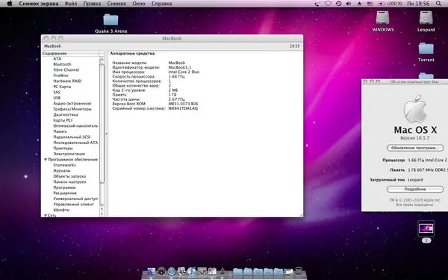
Task: Launch Dashboard from the Dock
Action: [x=161, y=271]
